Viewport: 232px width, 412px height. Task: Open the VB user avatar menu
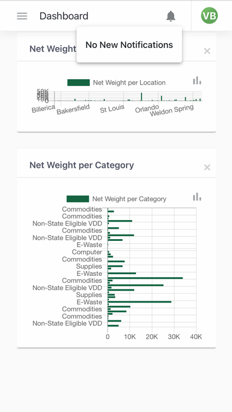(210, 15)
